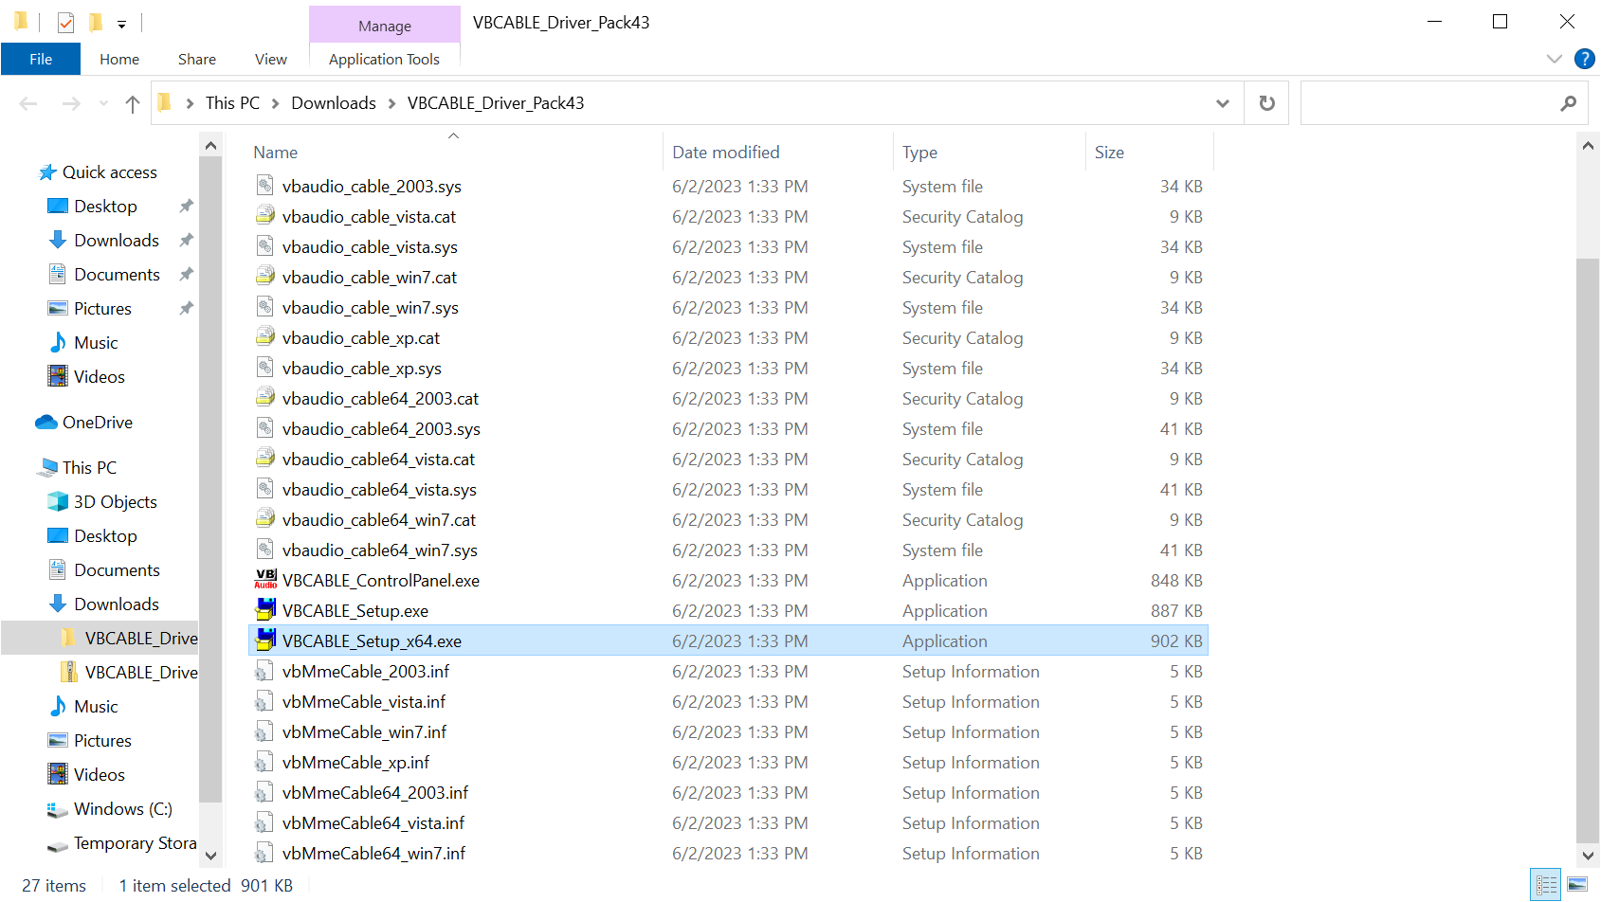Click the file list scroll down arrow
Viewport: 1601px width, 902px height.
(x=1588, y=855)
